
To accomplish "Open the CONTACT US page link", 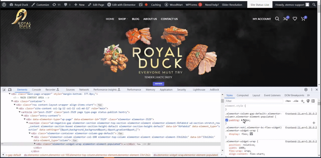I will point(169,19).
